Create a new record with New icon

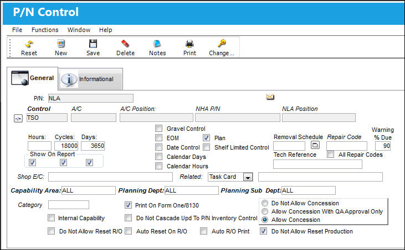point(61,44)
